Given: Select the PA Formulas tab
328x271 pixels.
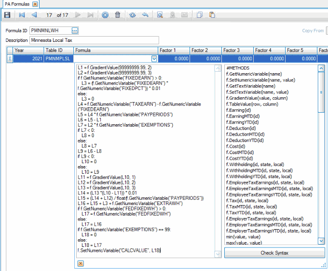Looking at the screenshot, I should tap(16, 4).
